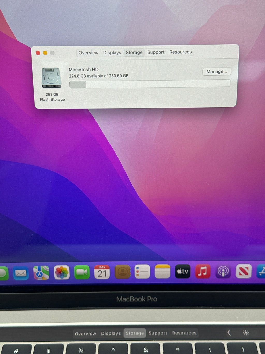The image size is (265, 354).
Task: Open the Mail app in the Dock
Action: (x=21, y=273)
